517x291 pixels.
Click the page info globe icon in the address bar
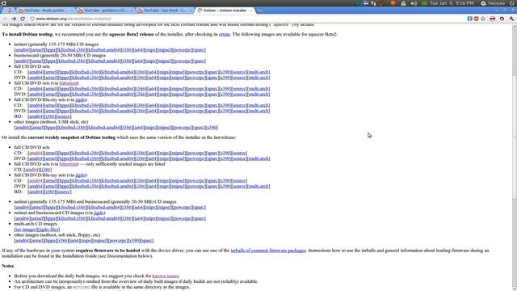tap(32, 19)
